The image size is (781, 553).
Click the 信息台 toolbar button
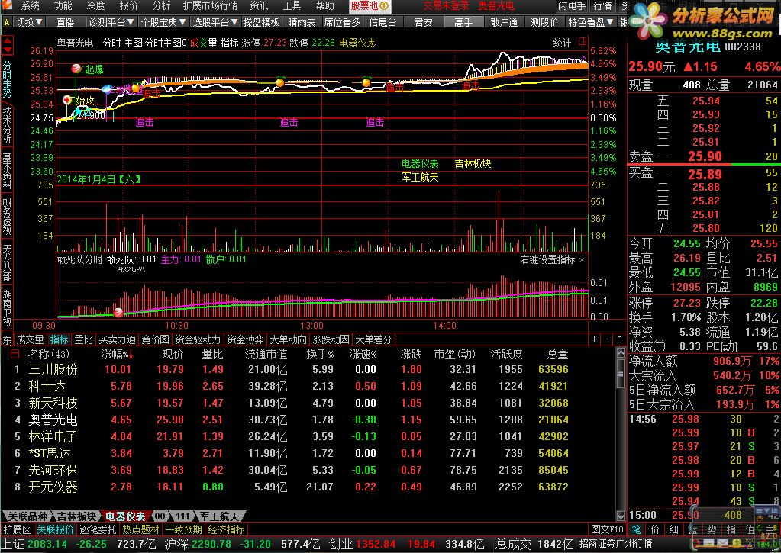pos(383,22)
